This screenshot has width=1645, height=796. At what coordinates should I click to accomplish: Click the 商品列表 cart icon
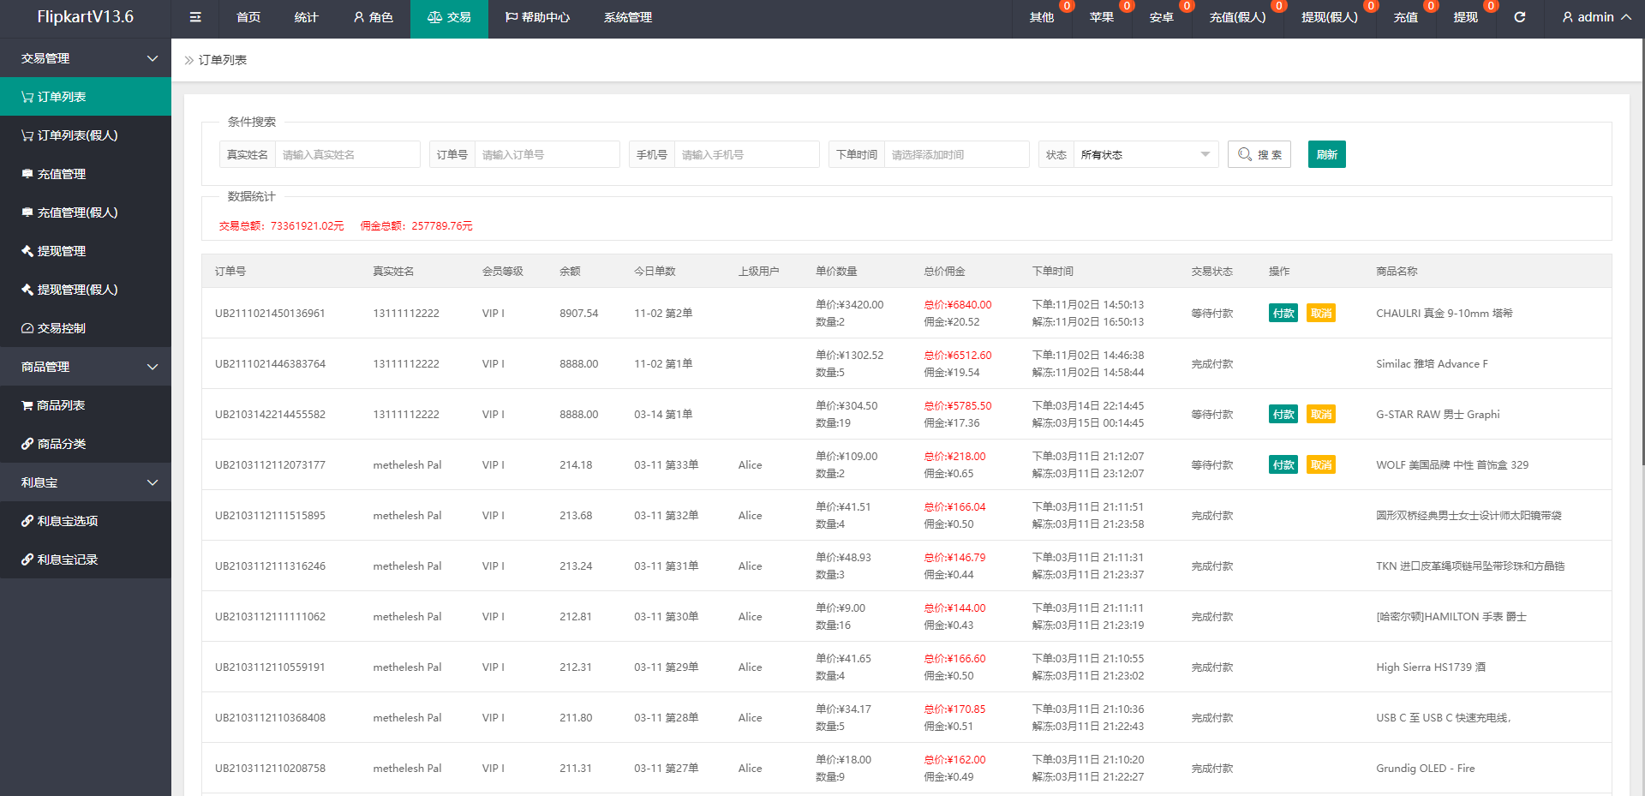(27, 405)
